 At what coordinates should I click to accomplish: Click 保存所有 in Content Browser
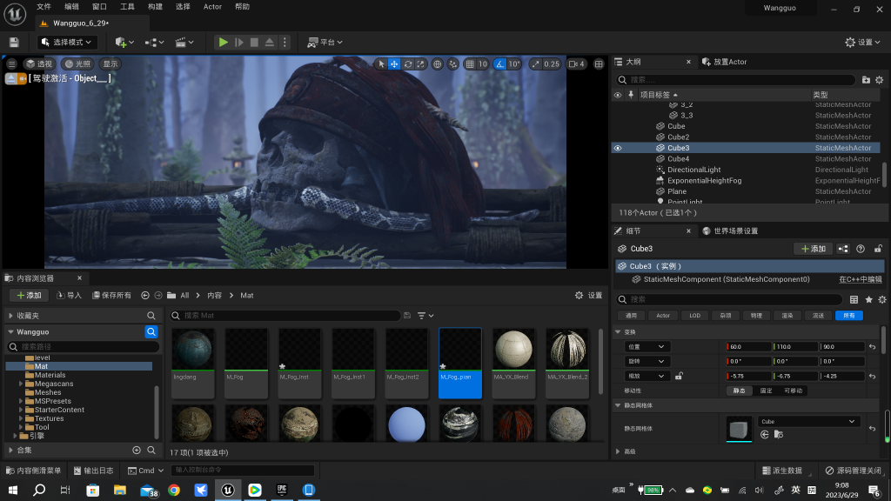pos(112,296)
